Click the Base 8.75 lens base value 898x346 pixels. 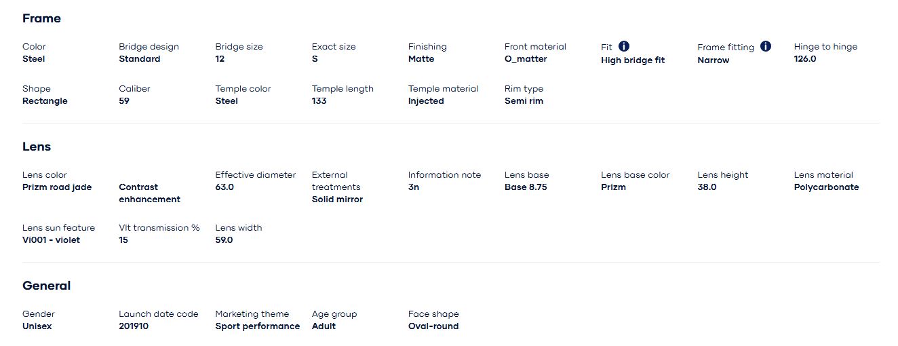(525, 187)
